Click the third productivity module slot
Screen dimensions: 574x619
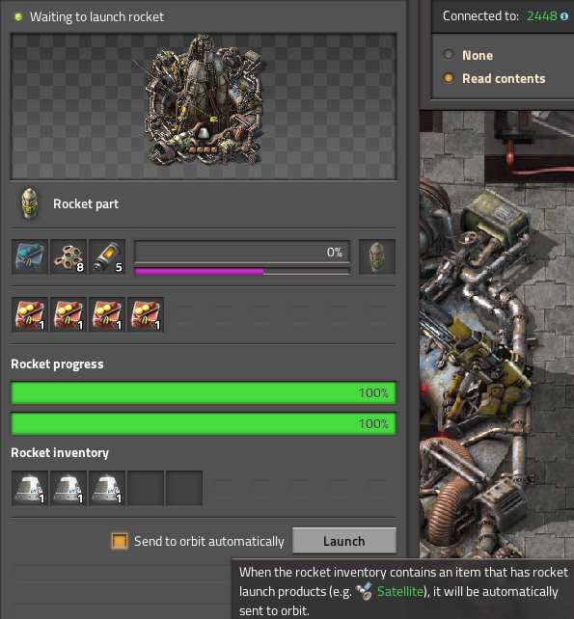pyautogui.click(x=107, y=314)
